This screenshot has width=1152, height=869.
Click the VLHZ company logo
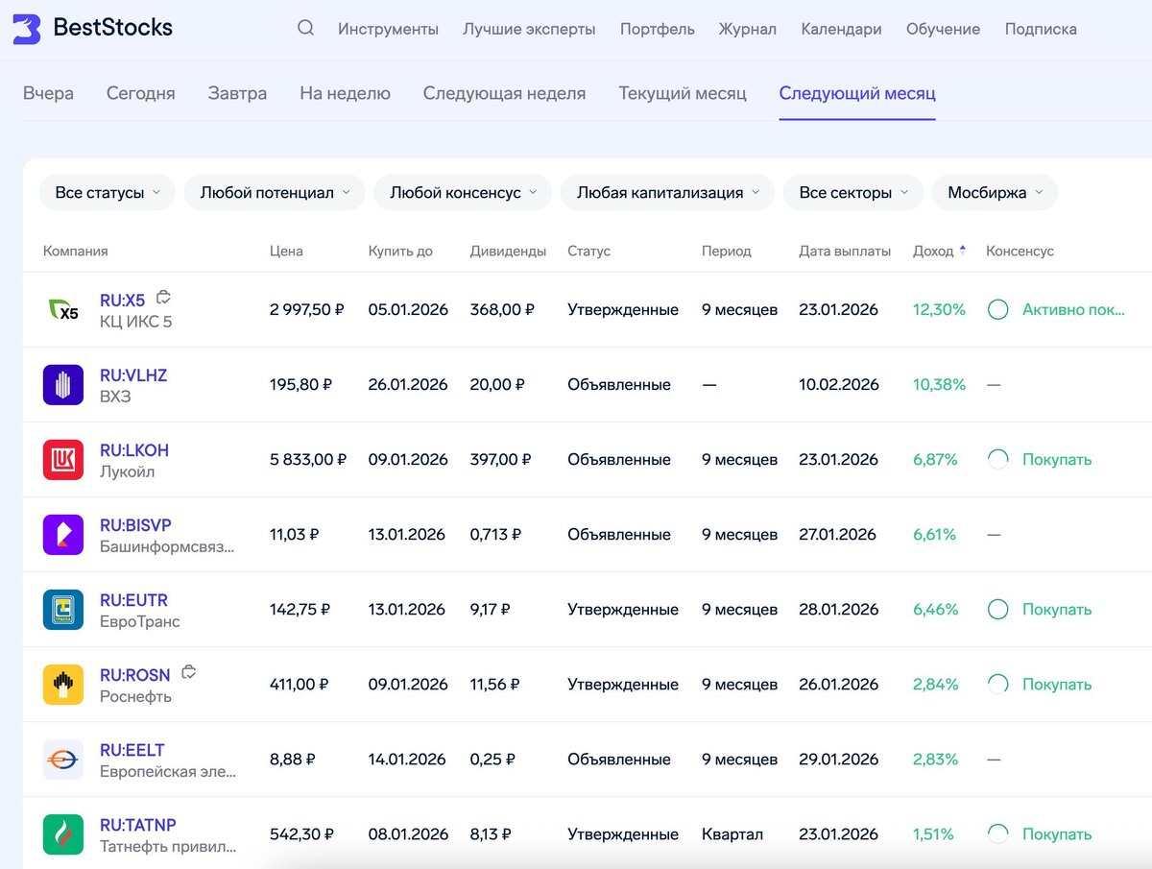pyautogui.click(x=63, y=385)
